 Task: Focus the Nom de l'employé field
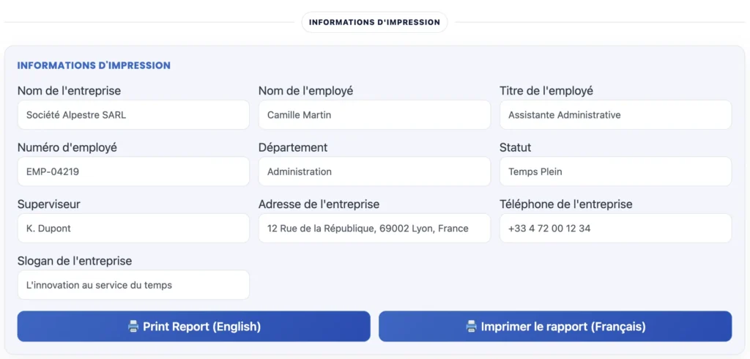(x=374, y=115)
